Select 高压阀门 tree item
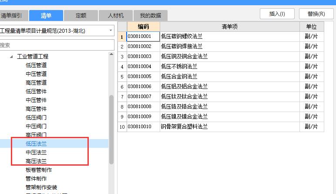Screen dimensions: 336x194 (36, 135)
